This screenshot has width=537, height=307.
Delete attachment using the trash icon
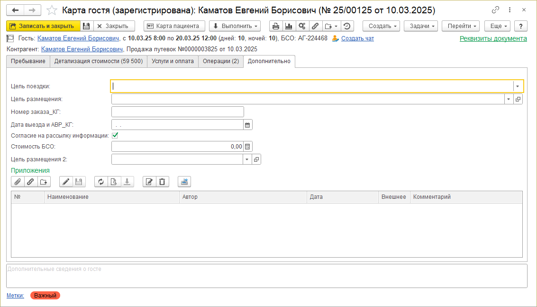(x=163, y=181)
